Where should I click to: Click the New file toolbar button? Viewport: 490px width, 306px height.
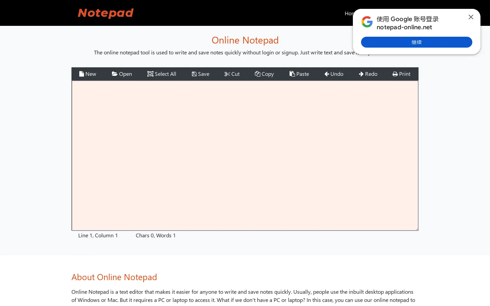coord(88,74)
